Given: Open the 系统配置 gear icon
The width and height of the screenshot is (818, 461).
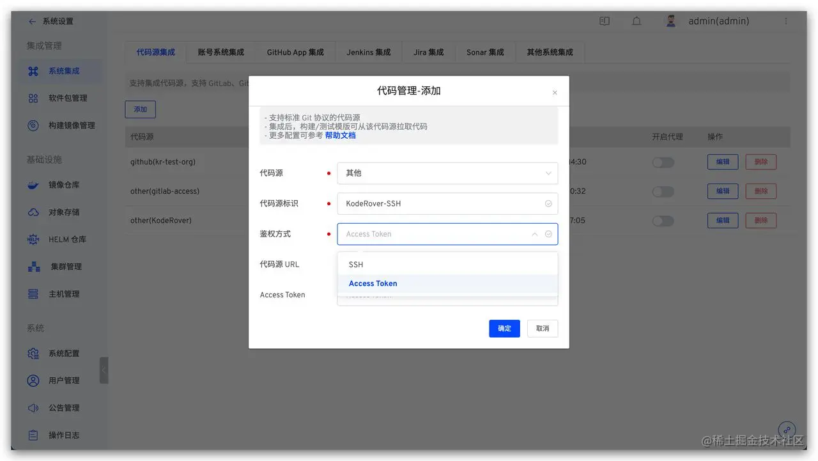Looking at the screenshot, I should tap(33, 354).
